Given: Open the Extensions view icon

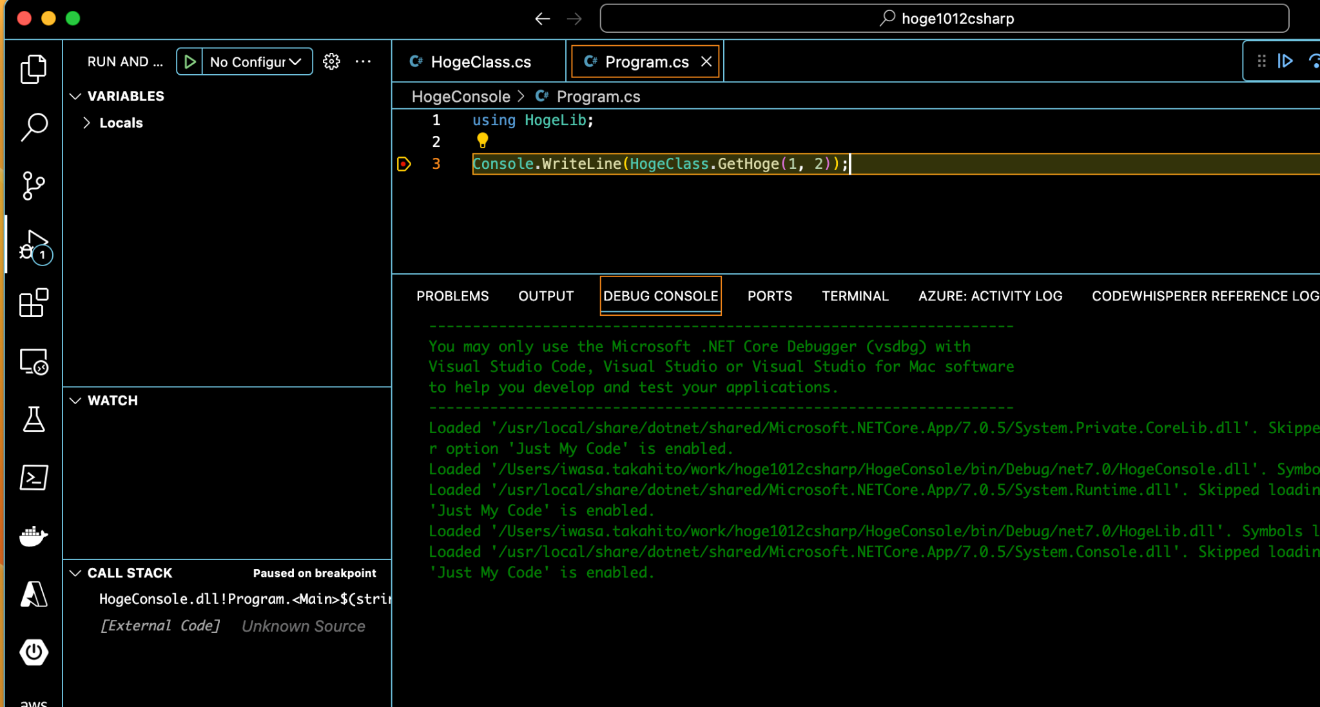Looking at the screenshot, I should (34, 303).
